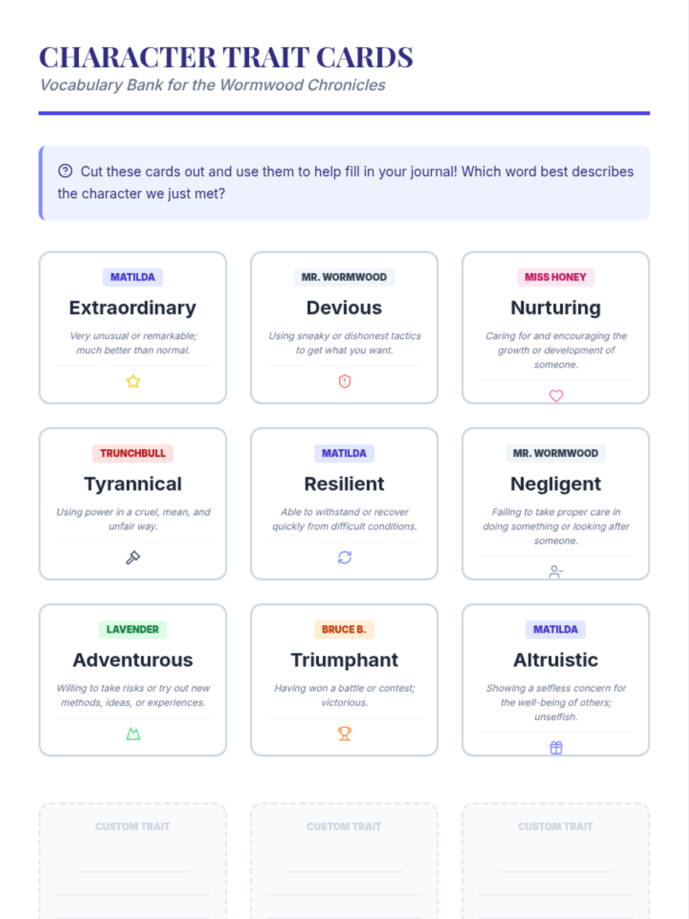
Task: Click the trophy icon on Triumphant card
Action: click(x=344, y=733)
